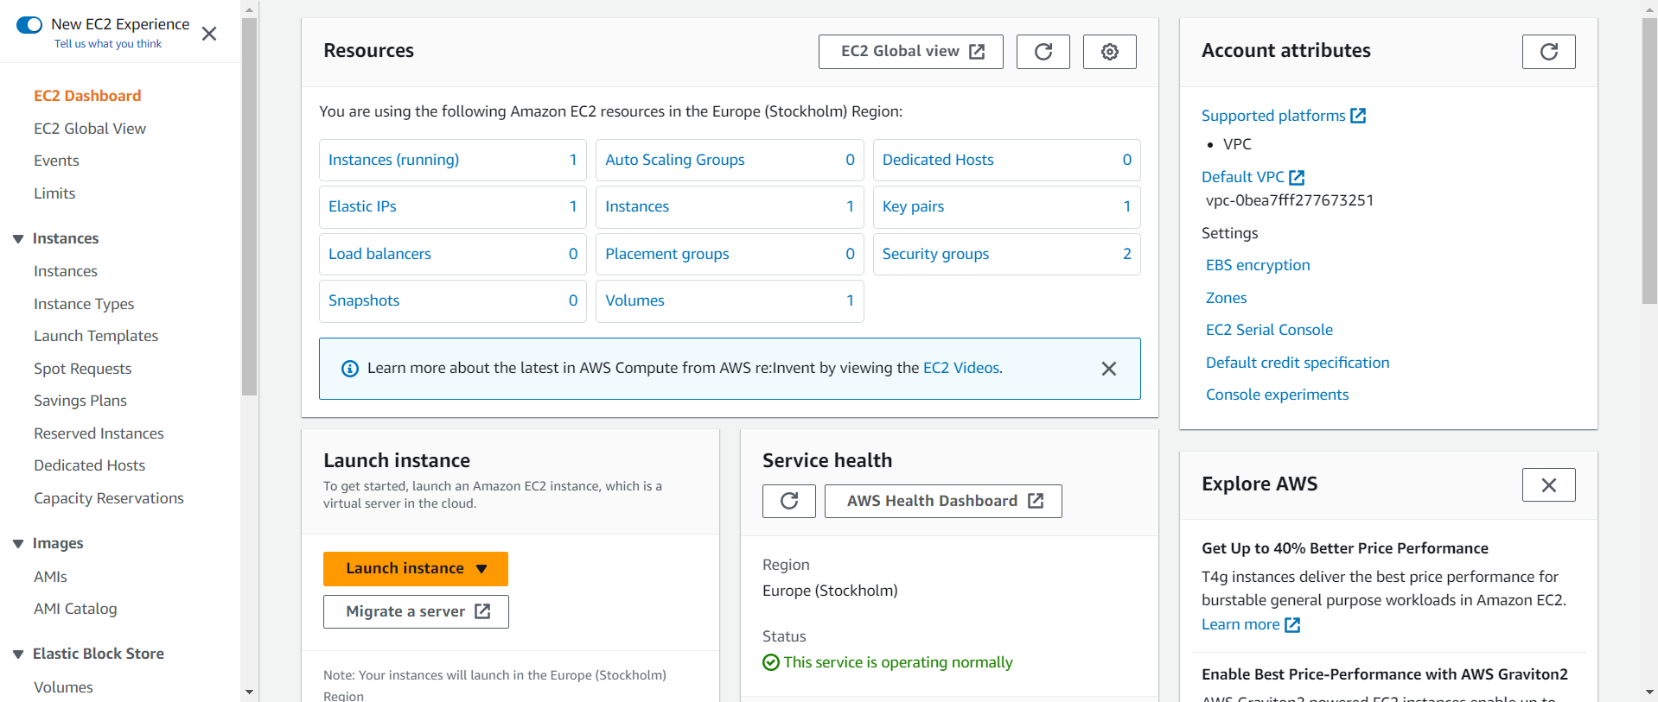Image resolution: width=1658 pixels, height=702 pixels.
Task: Open the Launch instance dropdown
Action: tap(416, 569)
